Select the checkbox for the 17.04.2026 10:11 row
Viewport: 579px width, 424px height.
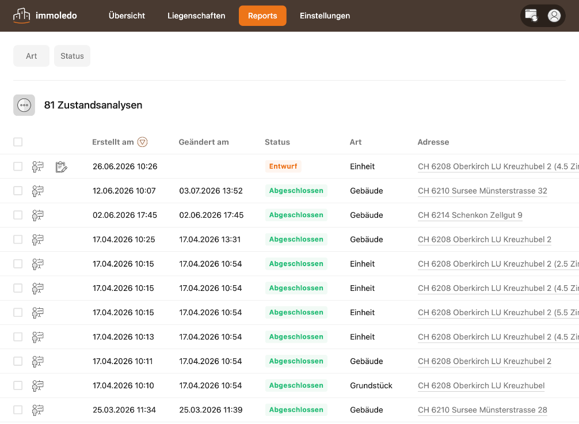click(x=18, y=361)
